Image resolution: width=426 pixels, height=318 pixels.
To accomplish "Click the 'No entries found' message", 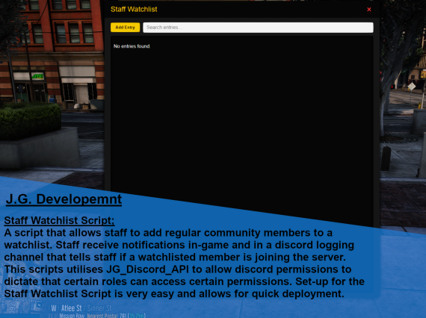I will point(132,46).
